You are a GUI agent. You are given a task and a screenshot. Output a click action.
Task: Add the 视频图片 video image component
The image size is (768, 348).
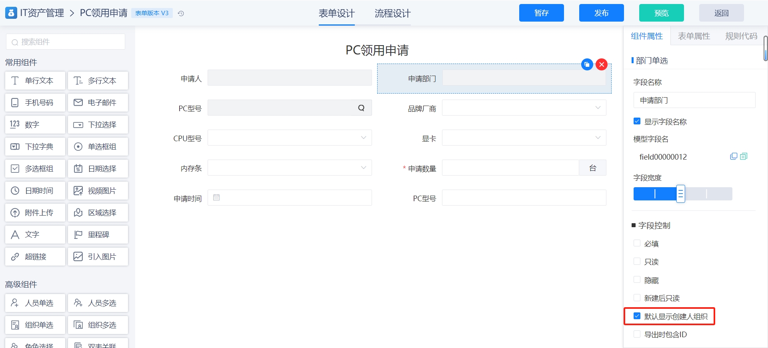(98, 190)
